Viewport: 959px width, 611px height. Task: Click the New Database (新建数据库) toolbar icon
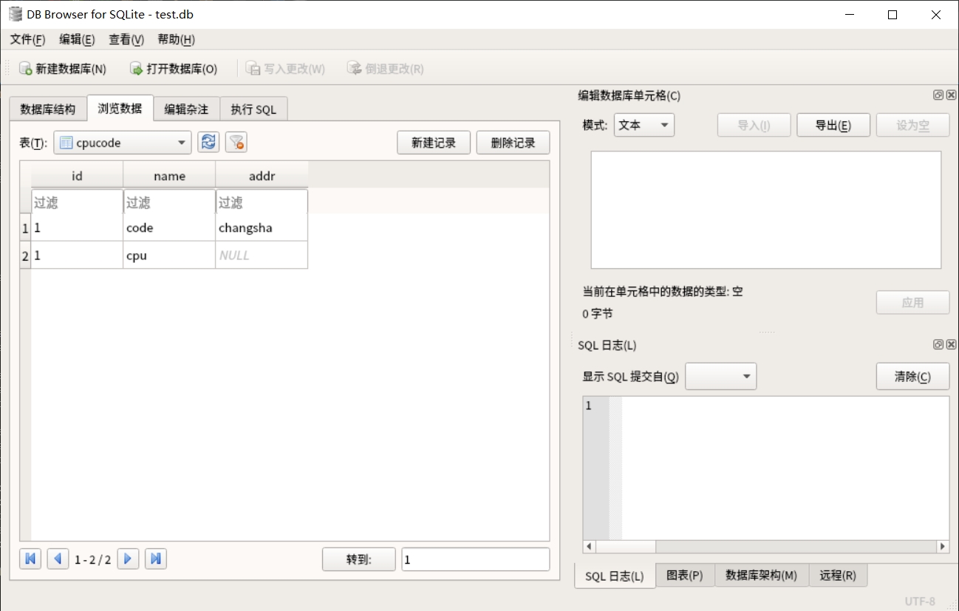(x=25, y=69)
